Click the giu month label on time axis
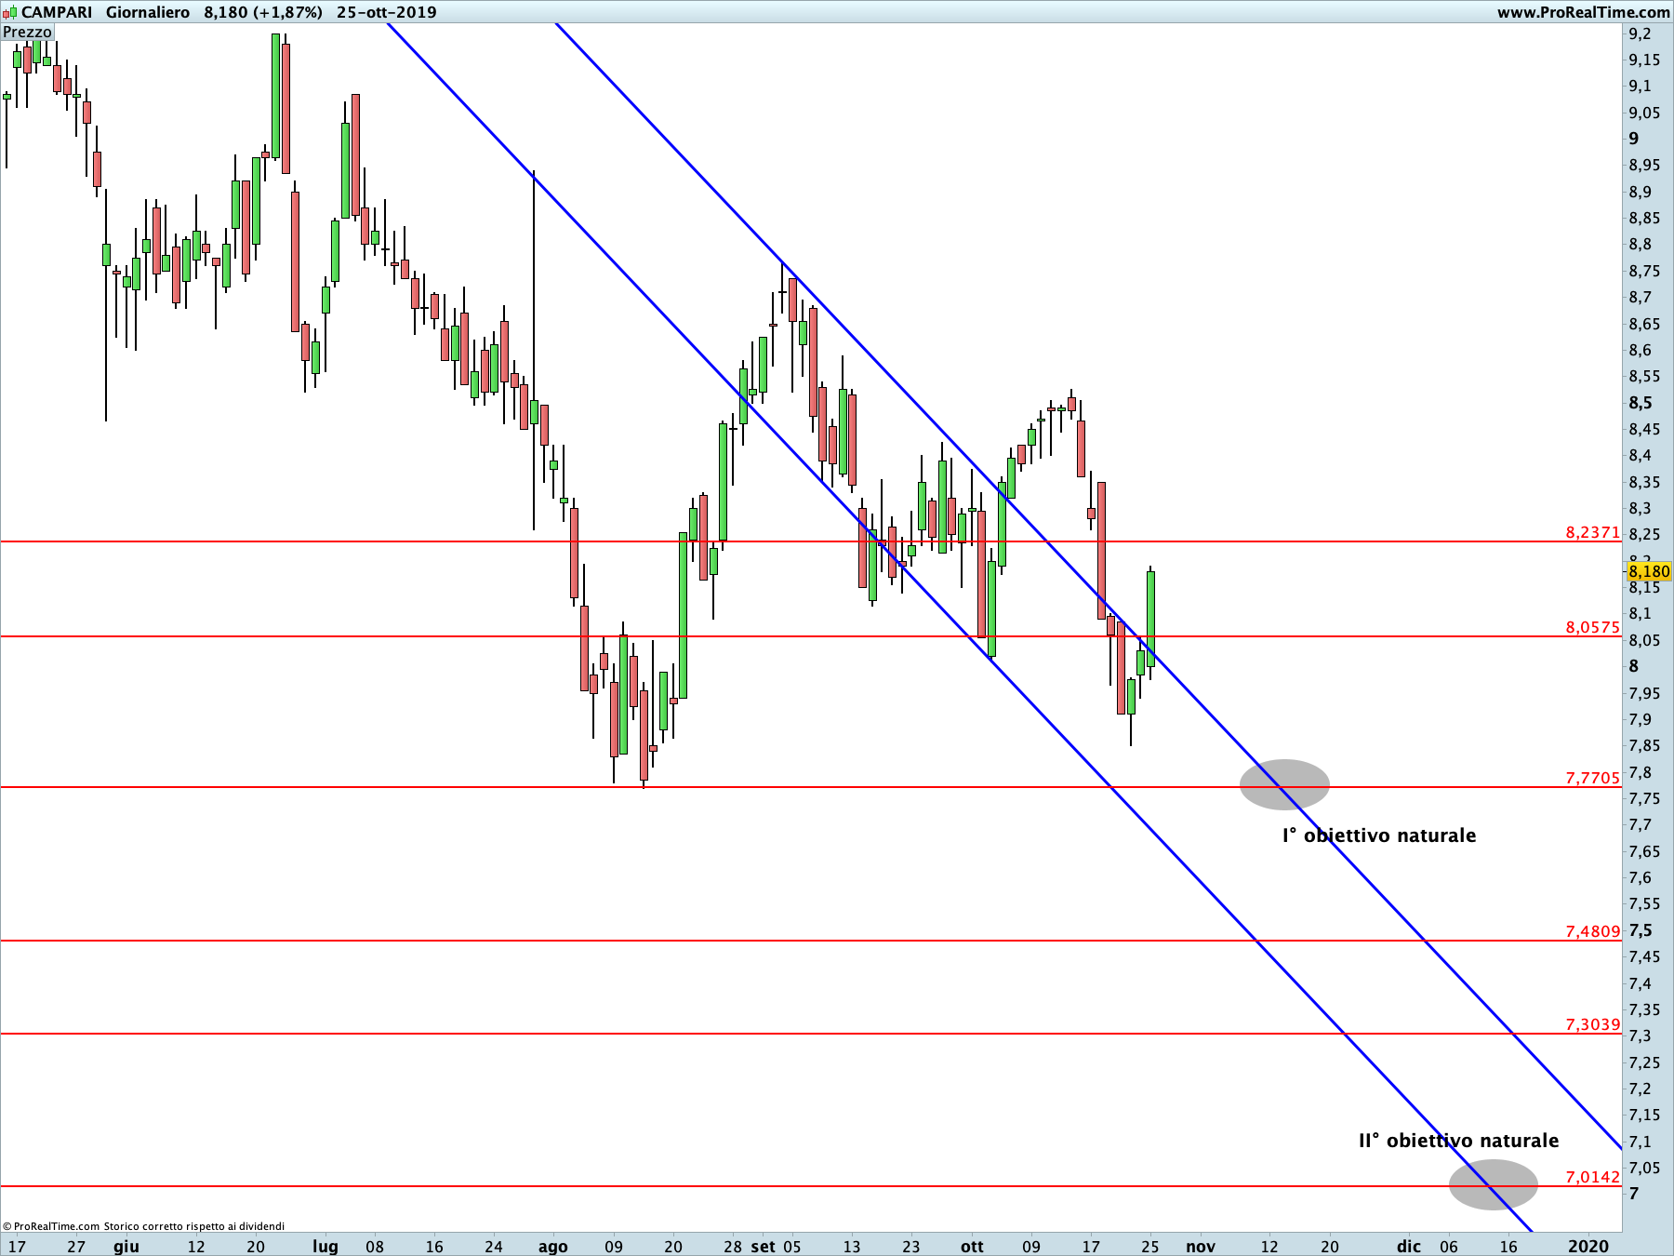 click(126, 1246)
